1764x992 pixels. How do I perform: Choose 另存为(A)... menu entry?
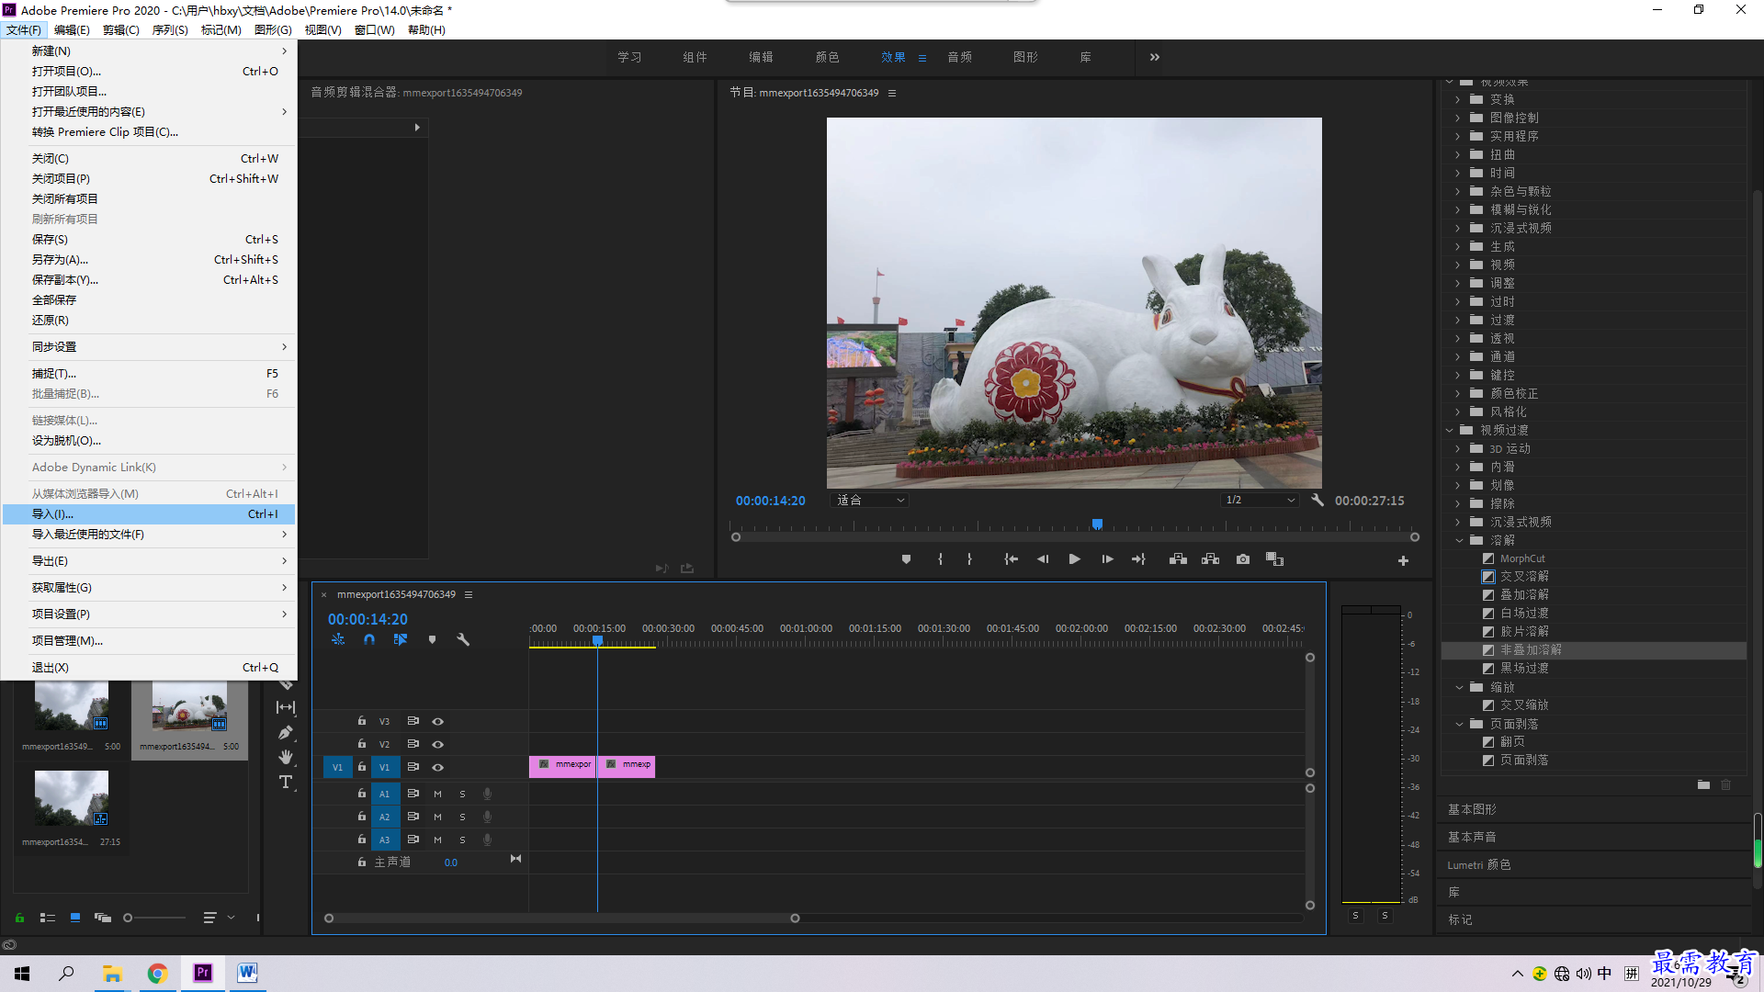pos(149,260)
